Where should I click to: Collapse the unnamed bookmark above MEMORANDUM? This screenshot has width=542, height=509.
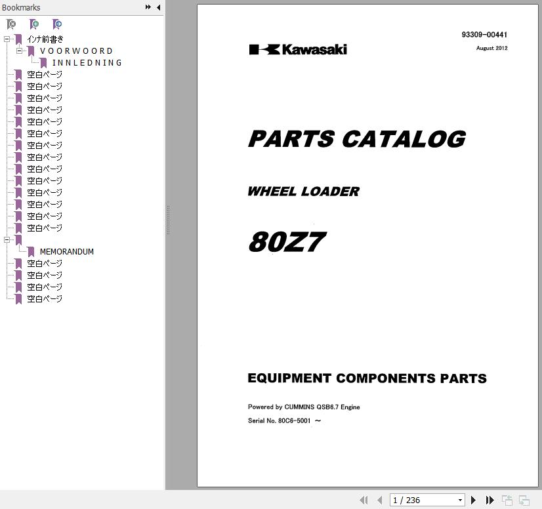(x=7, y=239)
